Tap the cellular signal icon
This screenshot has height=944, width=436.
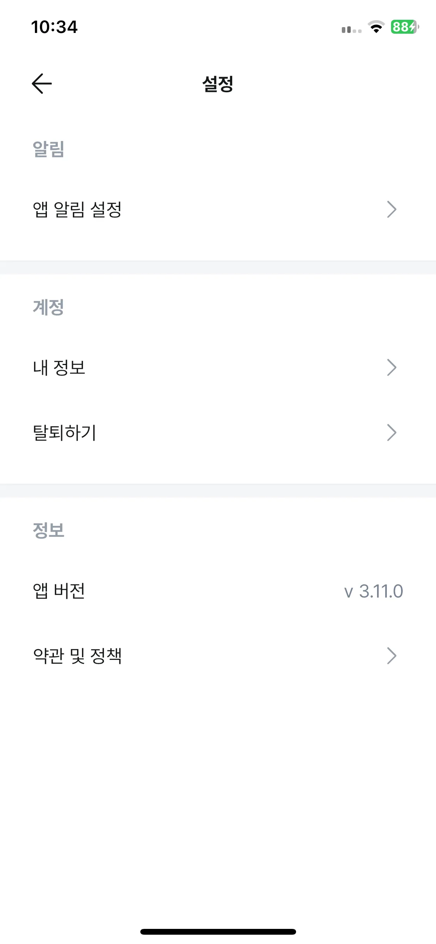(352, 29)
